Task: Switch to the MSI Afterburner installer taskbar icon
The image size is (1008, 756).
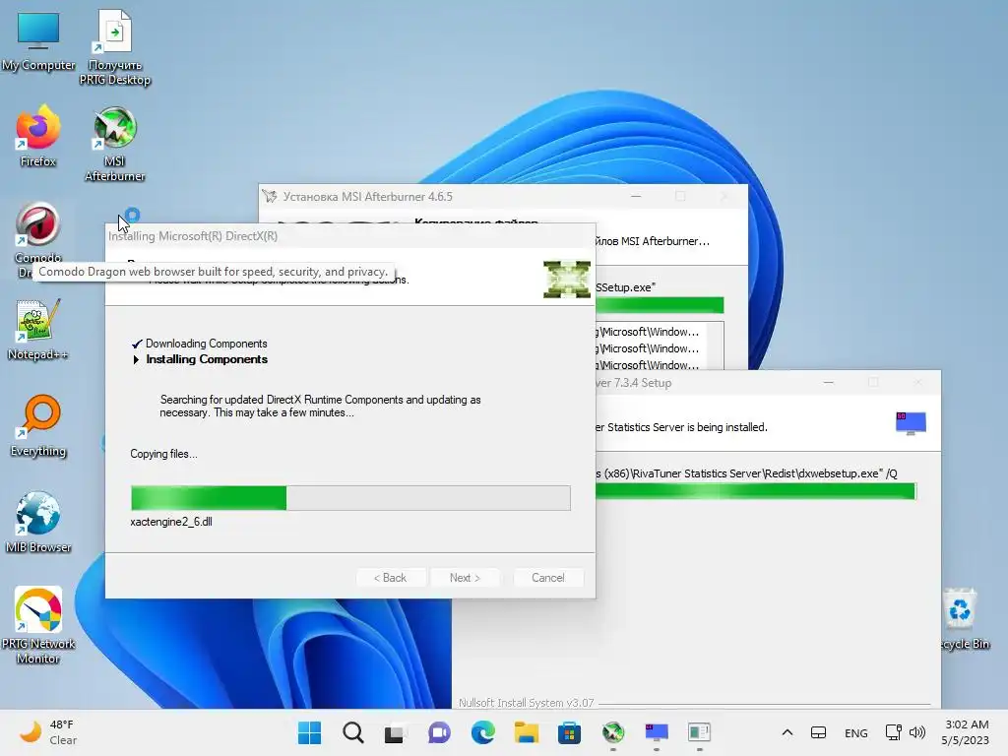Action: pyautogui.click(x=612, y=732)
